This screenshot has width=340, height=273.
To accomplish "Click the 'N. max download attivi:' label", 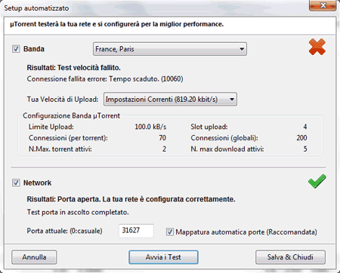I will pos(227,149).
